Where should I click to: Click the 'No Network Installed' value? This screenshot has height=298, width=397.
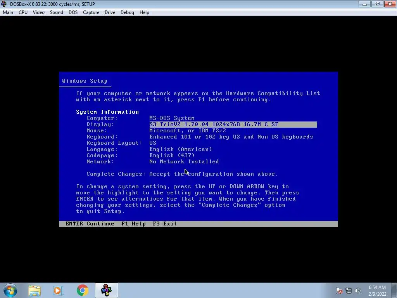coord(184,162)
